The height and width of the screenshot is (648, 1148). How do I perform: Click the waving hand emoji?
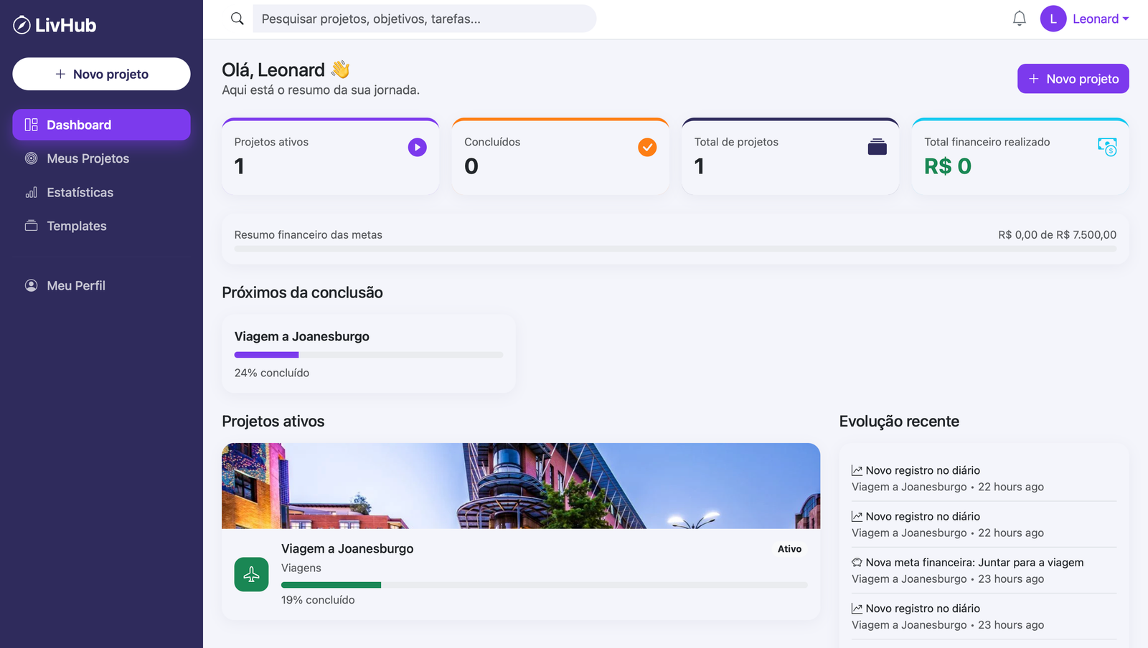pos(340,70)
